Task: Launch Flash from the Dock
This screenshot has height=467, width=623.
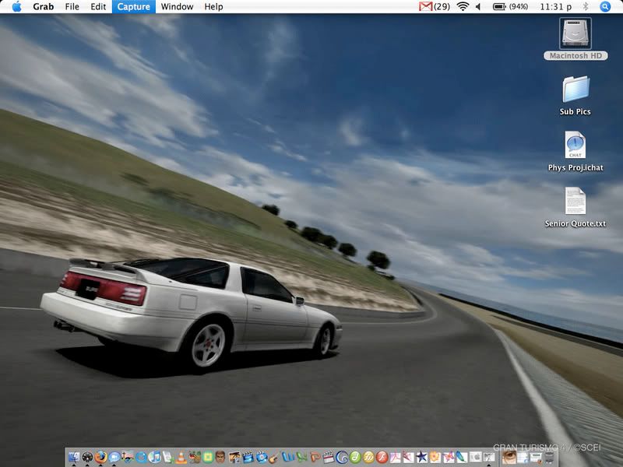Action: point(382,458)
